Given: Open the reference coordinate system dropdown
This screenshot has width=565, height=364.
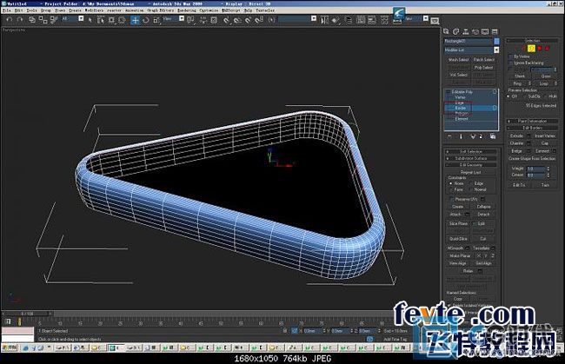Looking at the screenshot, I should click(x=182, y=19).
